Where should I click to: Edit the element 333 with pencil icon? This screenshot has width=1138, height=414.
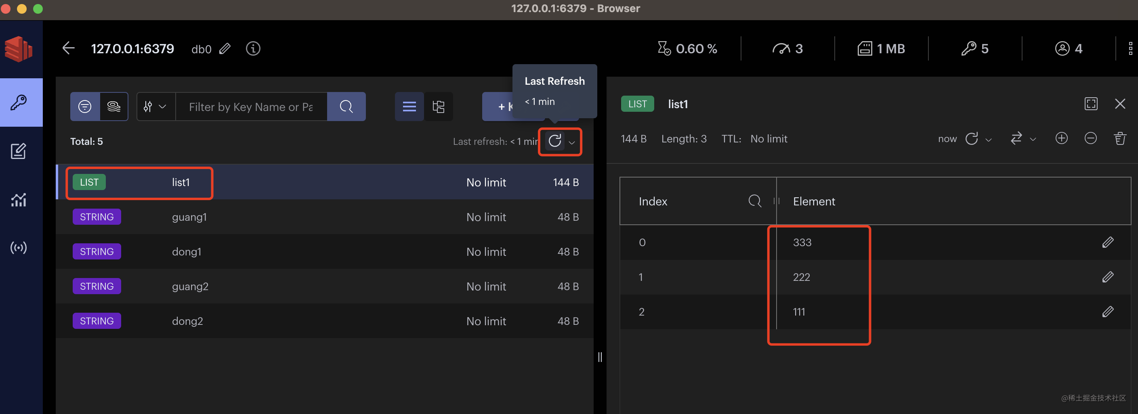[1108, 243]
